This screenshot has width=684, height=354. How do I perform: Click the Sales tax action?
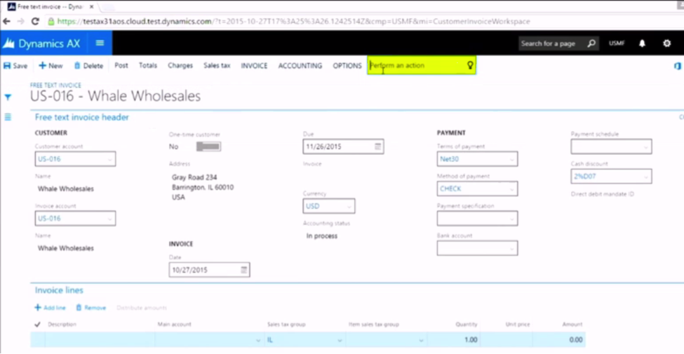pyautogui.click(x=217, y=65)
